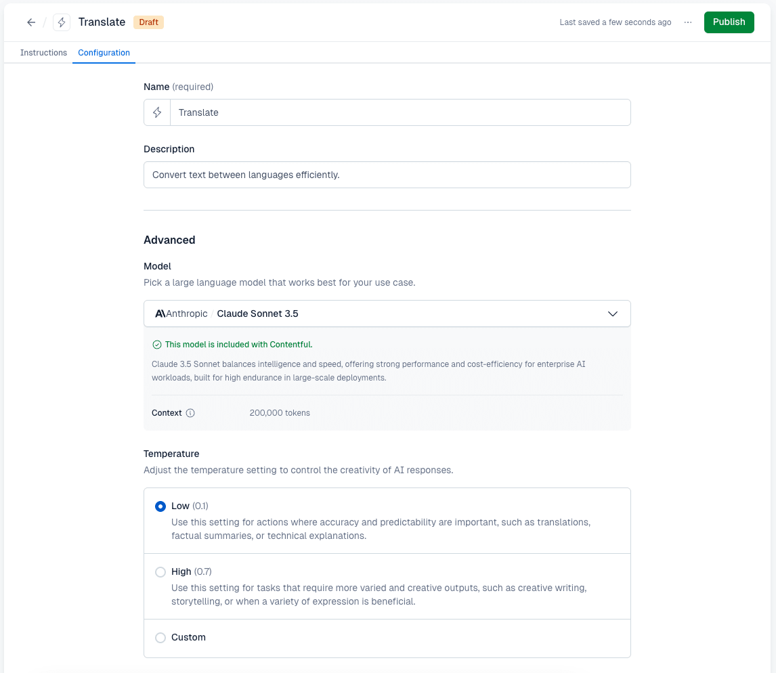The height and width of the screenshot is (673, 776).
Task: Select the Low (0.1) temperature option
Action: pos(160,506)
